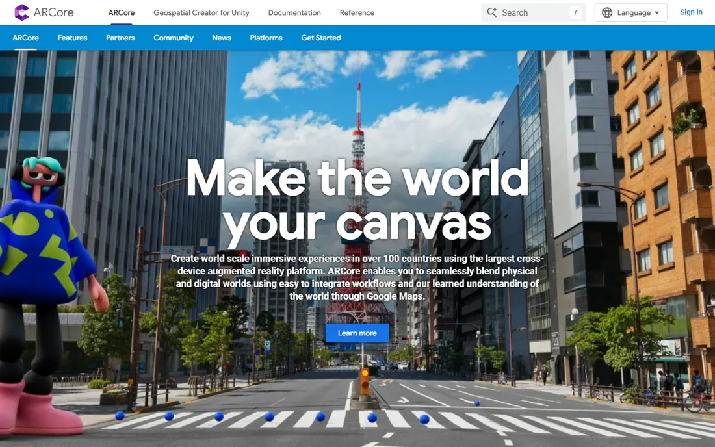The width and height of the screenshot is (715, 447).
Task: Click the Sign in link
Action: click(691, 12)
